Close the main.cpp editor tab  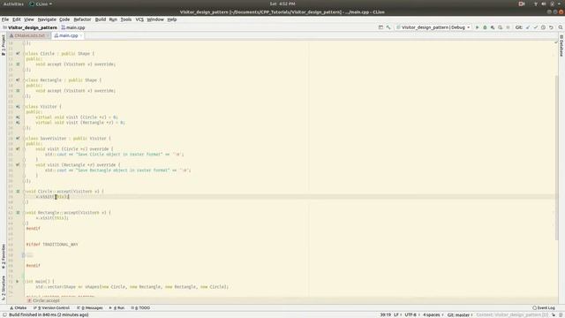(x=81, y=35)
